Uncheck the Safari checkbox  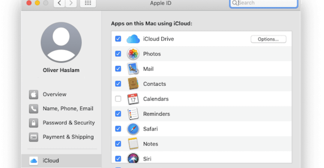118,129
